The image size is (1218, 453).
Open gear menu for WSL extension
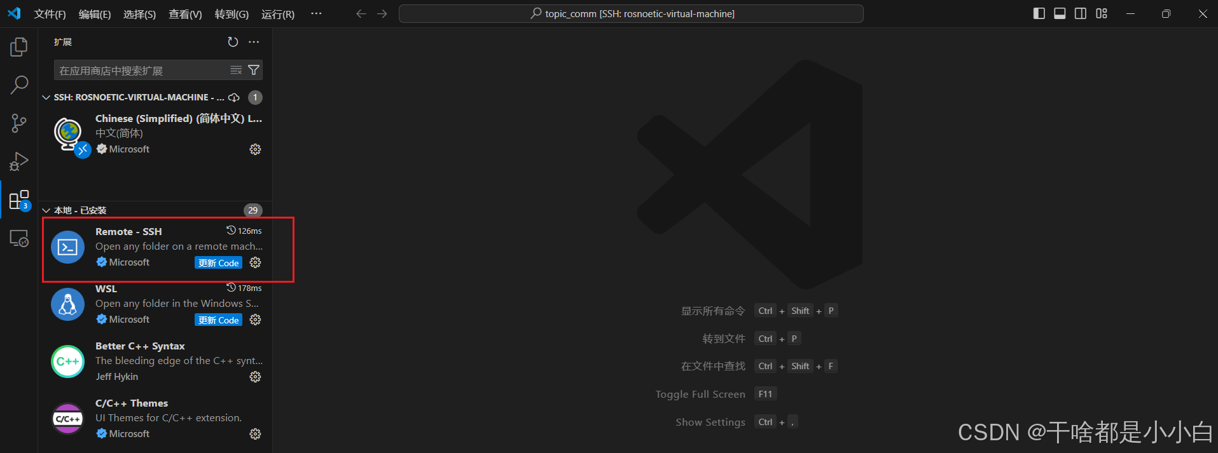pos(255,320)
